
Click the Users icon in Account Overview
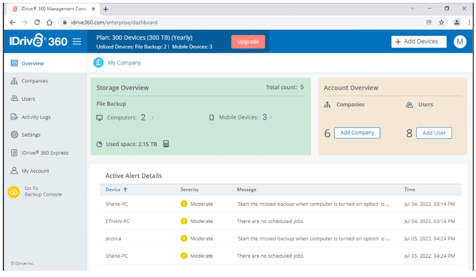[x=409, y=105]
